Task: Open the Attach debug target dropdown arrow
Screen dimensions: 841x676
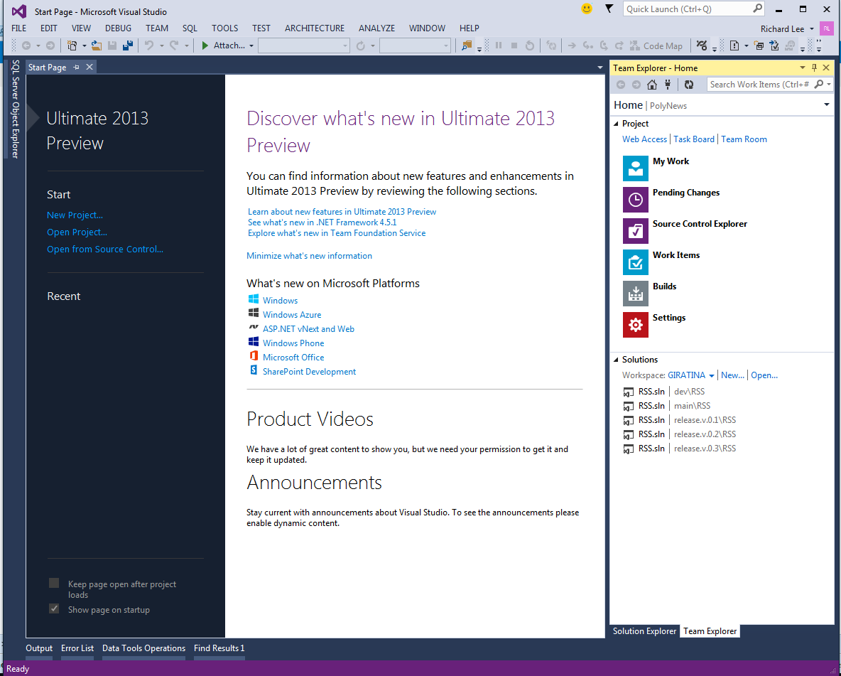Action: click(251, 45)
